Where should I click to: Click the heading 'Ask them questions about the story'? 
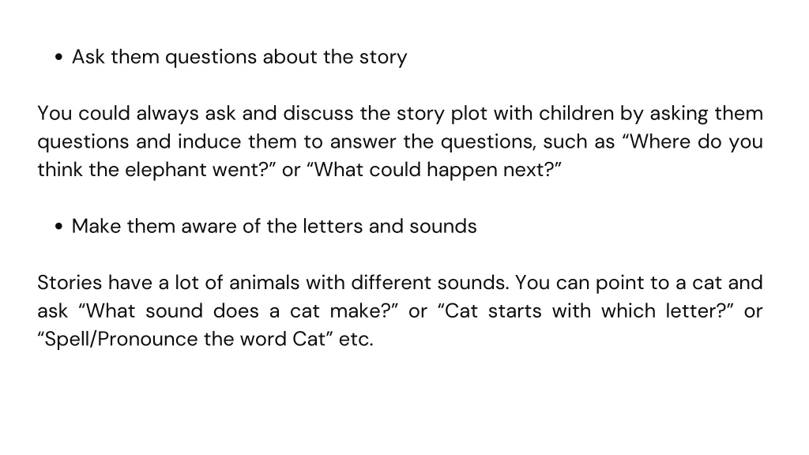tap(239, 57)
